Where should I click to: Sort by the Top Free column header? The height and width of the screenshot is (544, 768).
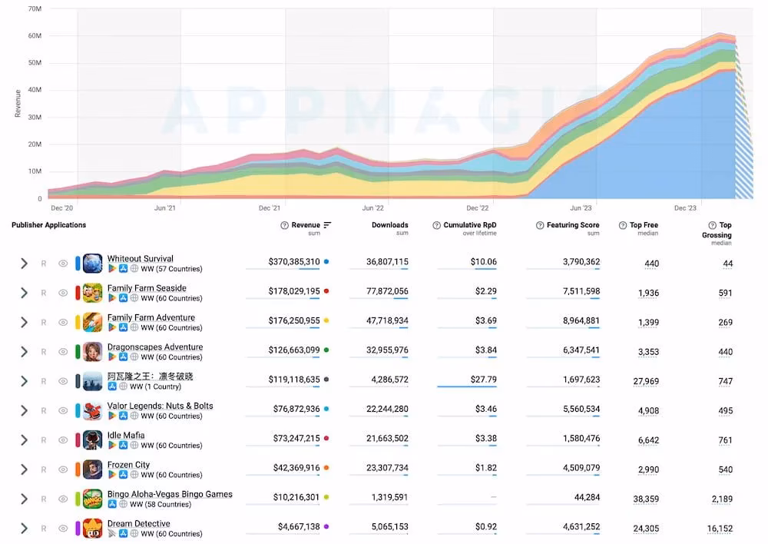(644, 225)
